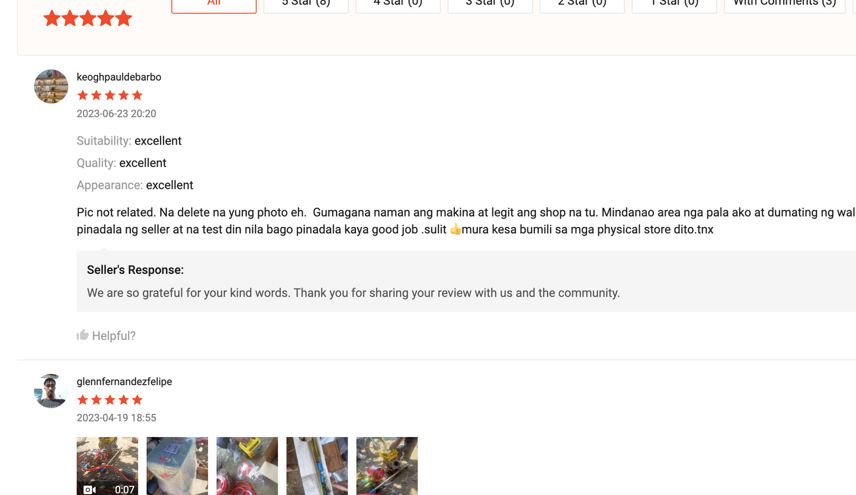Open fourth review photo of long box
The height and width of the screenshot is (495, 856).
tap(317, 466)
